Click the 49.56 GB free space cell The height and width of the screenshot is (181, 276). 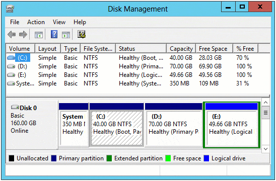click(x=210, y=75)
